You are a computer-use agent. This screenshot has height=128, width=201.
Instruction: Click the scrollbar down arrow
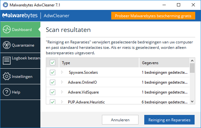coord(192,102)
